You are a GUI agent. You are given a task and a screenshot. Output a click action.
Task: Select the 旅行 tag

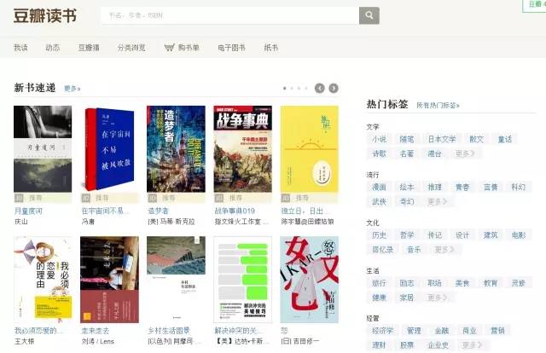379,283
